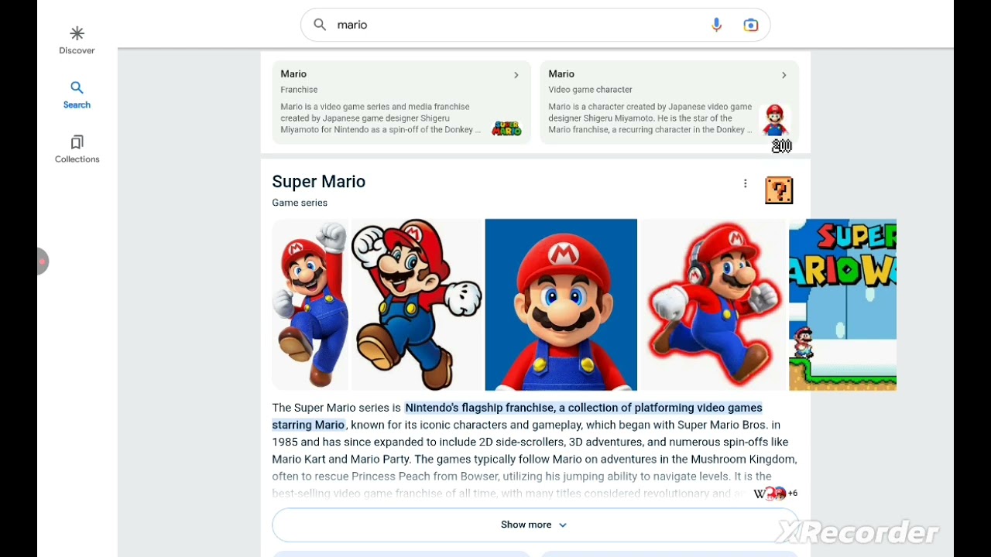Click the Super Mario heading
The image size is (991, 557).
[x=318, y=182]
